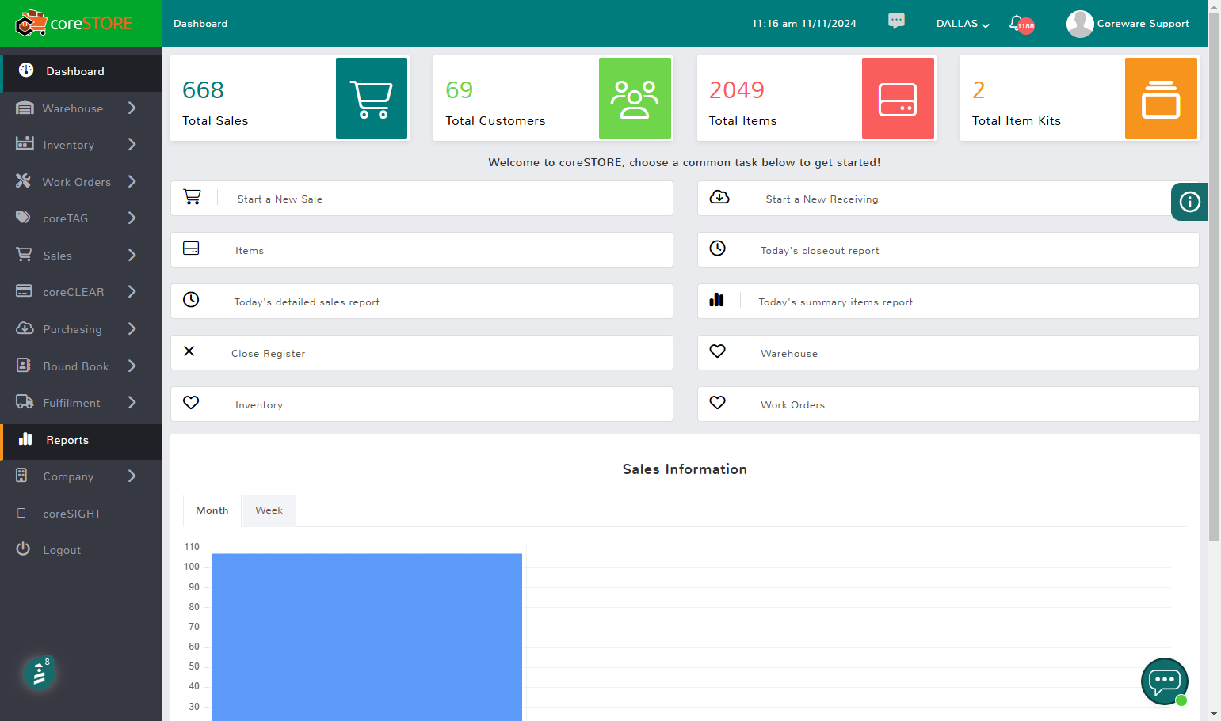The width and height of the screenshot is (1221, 721).
Task: Click the red Total Items card icon
Action: click(x=898, y=98)
